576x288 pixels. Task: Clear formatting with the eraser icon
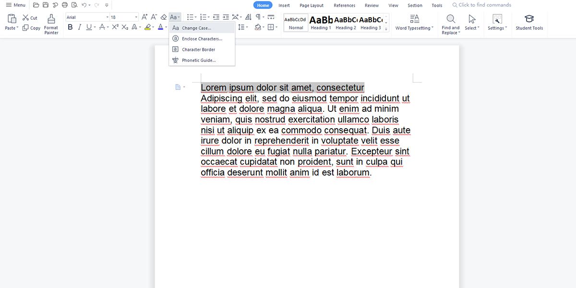click(163, 16)
